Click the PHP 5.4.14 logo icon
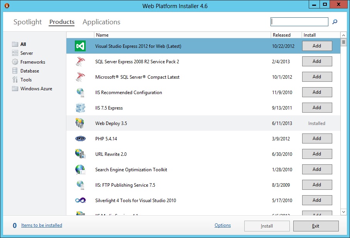The width and height of the screenshot is (350, 238). [x=80, y=138]
